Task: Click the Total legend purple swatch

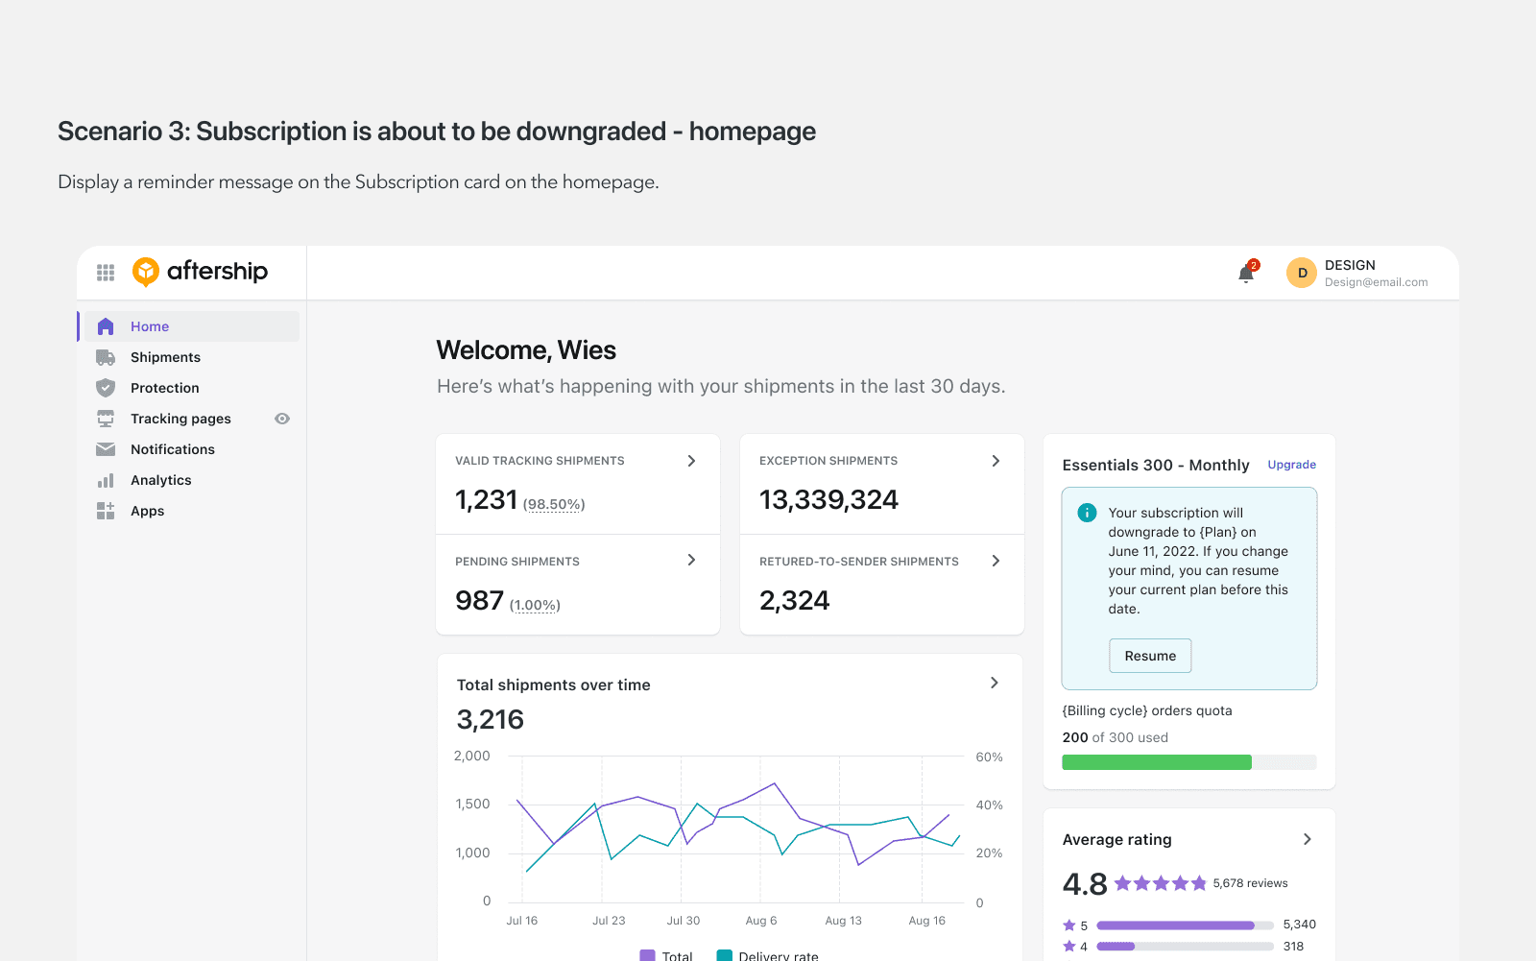Action: [x=648, y=956]
